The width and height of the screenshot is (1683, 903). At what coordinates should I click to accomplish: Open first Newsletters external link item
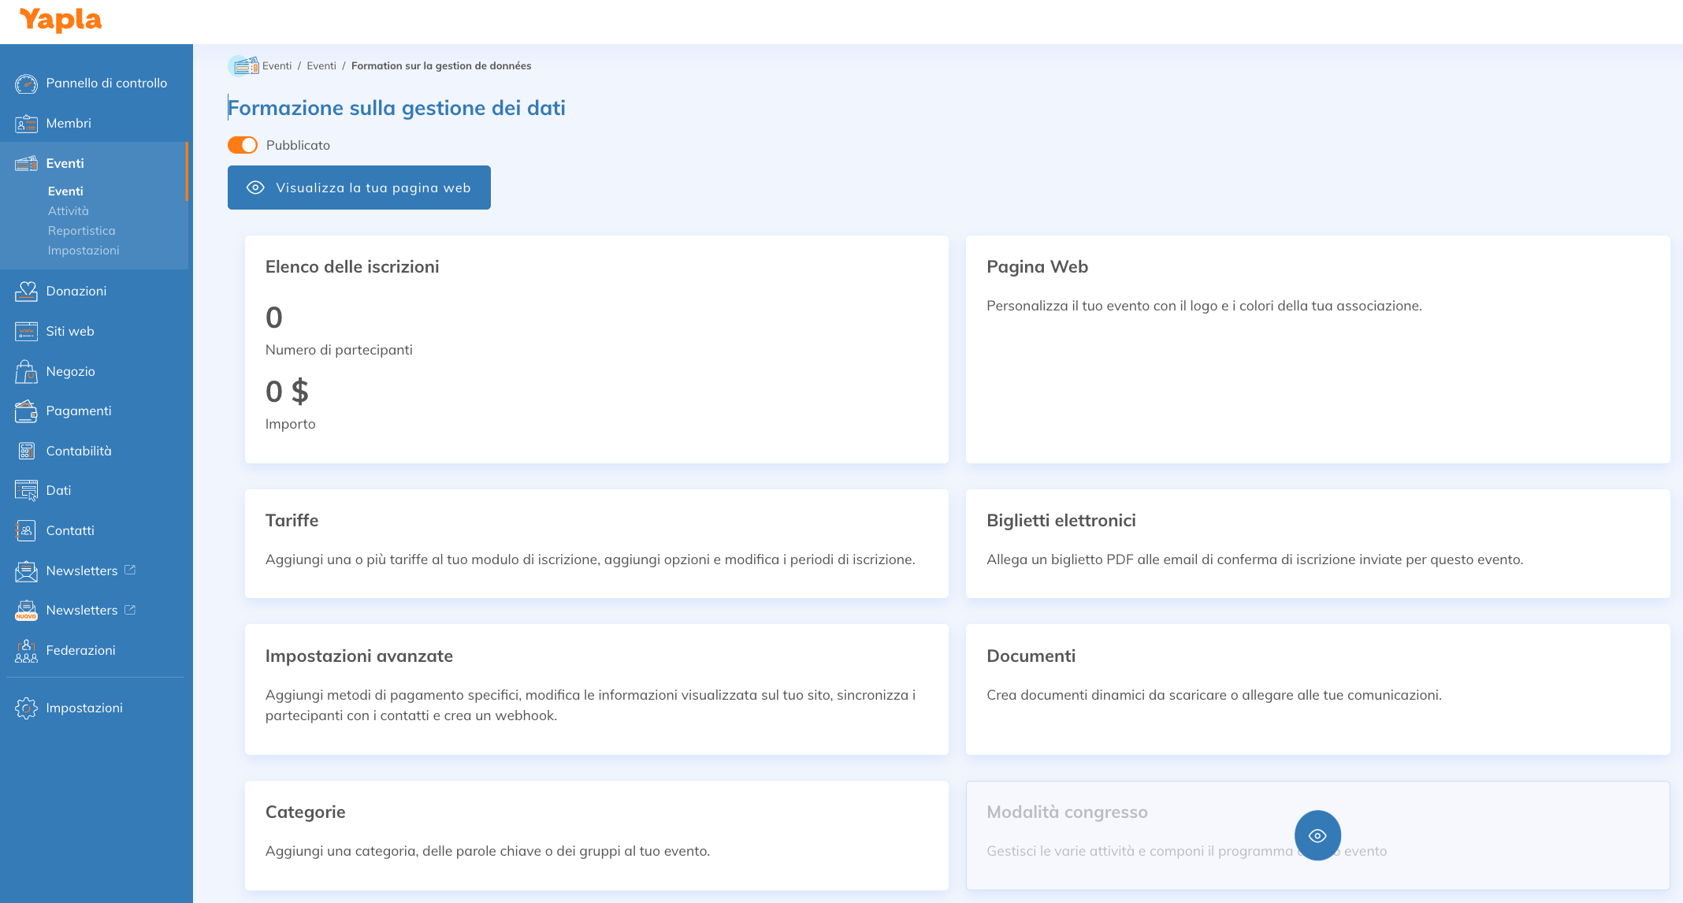click(x=82, y=570)
